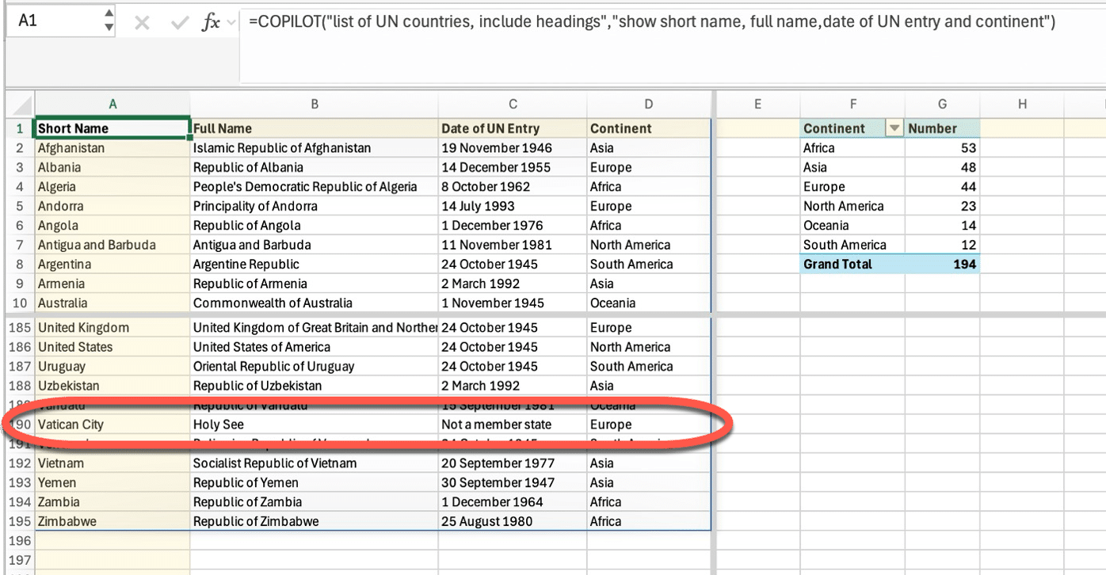Click the Select All corner triangle
Viewport: 1106px width, 575px height.
21,105
